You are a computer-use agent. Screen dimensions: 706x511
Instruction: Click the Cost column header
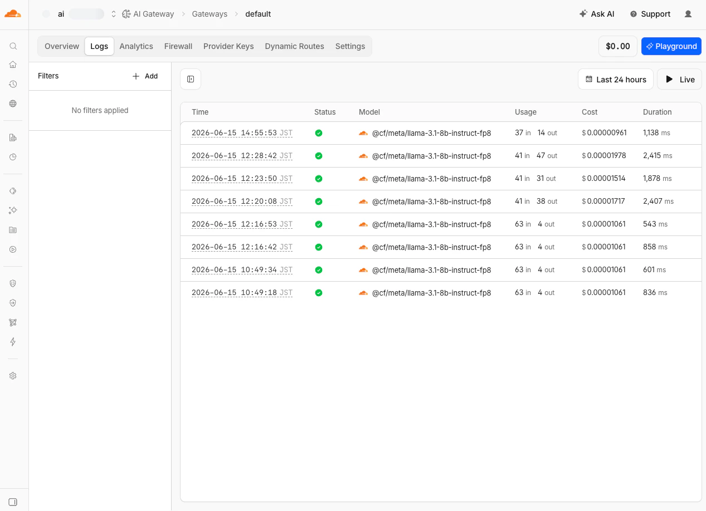point(590,112)
